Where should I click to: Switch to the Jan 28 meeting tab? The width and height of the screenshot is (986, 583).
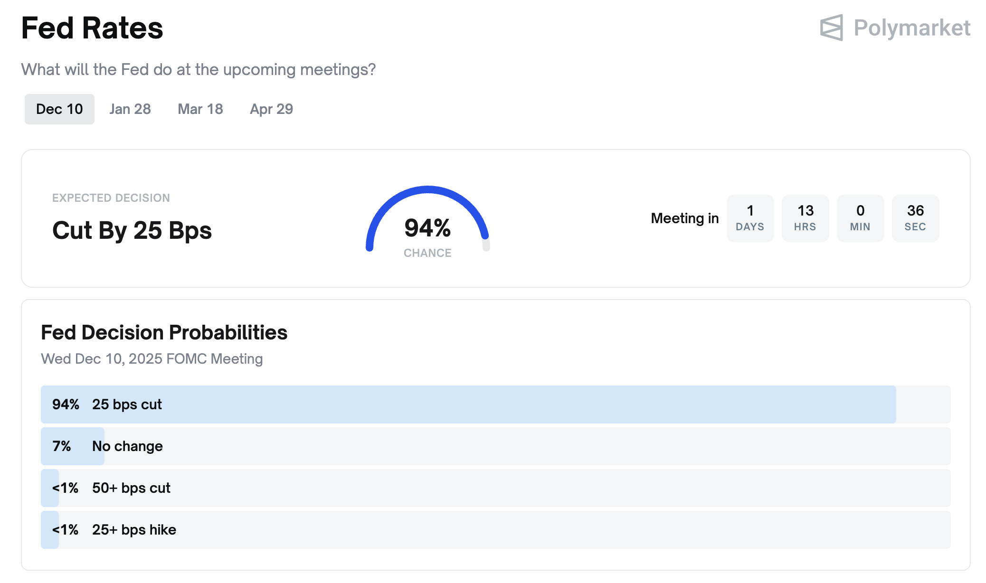130,109
